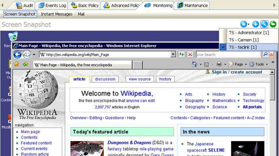Open the Maintenance tab

pyautogui.click(x=192, y=6)
